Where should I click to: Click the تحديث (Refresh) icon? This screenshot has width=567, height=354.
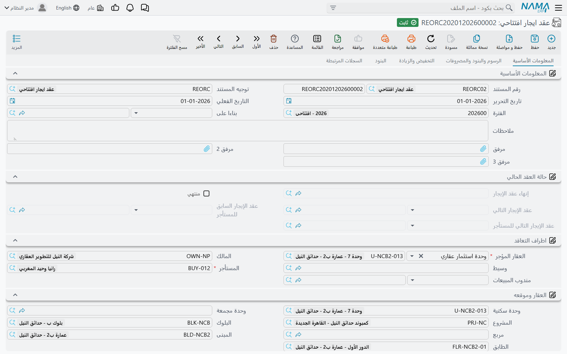431,39
